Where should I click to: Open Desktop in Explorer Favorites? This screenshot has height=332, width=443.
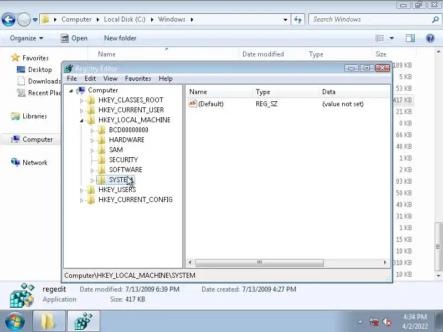click(34, 70)
